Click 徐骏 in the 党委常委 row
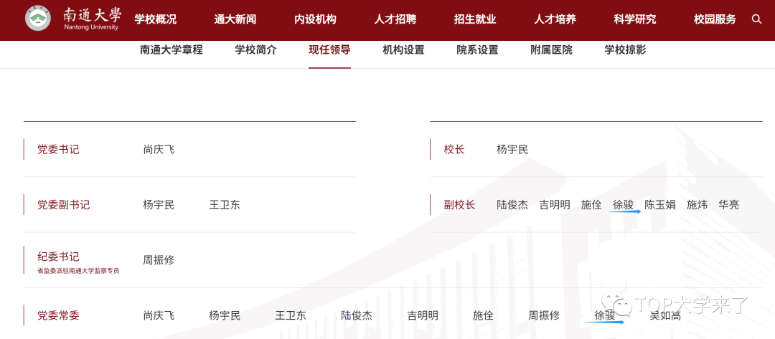This screenshot has width=775, height=339. coord(604,315)
